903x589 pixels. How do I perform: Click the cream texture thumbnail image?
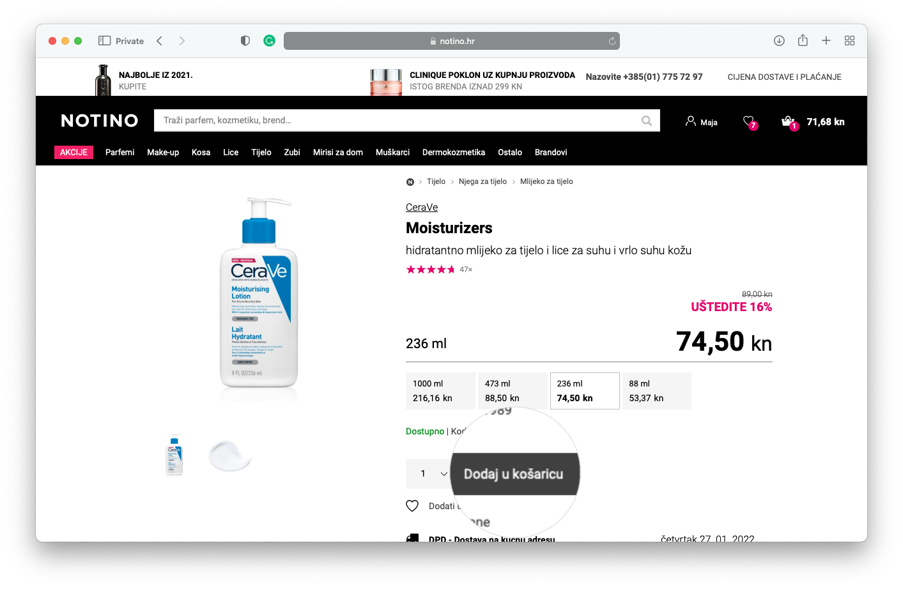tap(229, 455)
